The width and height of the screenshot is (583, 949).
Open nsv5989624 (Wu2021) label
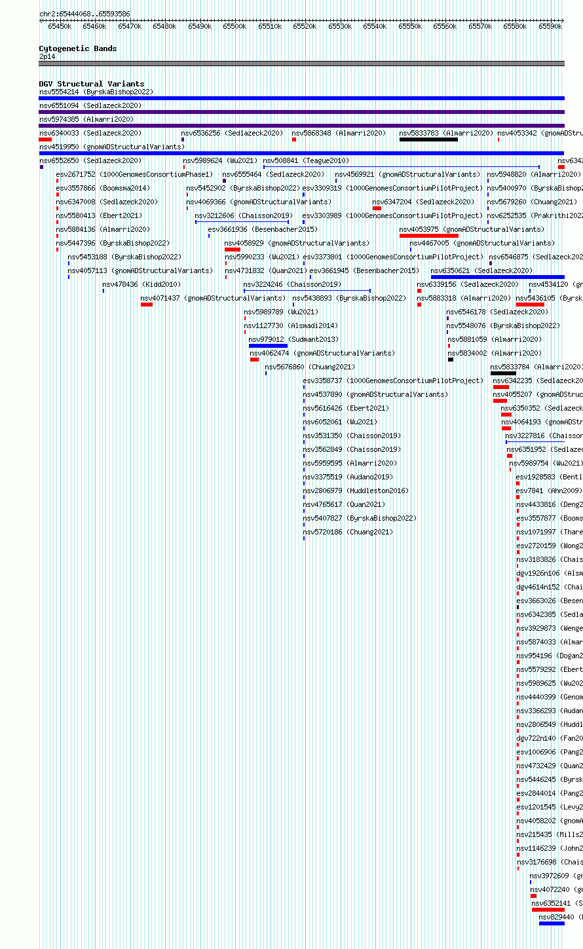pos(221,160)
